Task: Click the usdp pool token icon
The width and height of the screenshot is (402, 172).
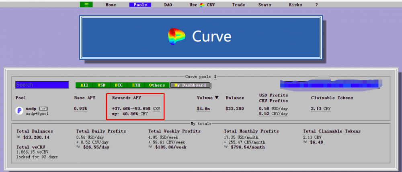Action: pyautogui.click(x=19, y=111)
